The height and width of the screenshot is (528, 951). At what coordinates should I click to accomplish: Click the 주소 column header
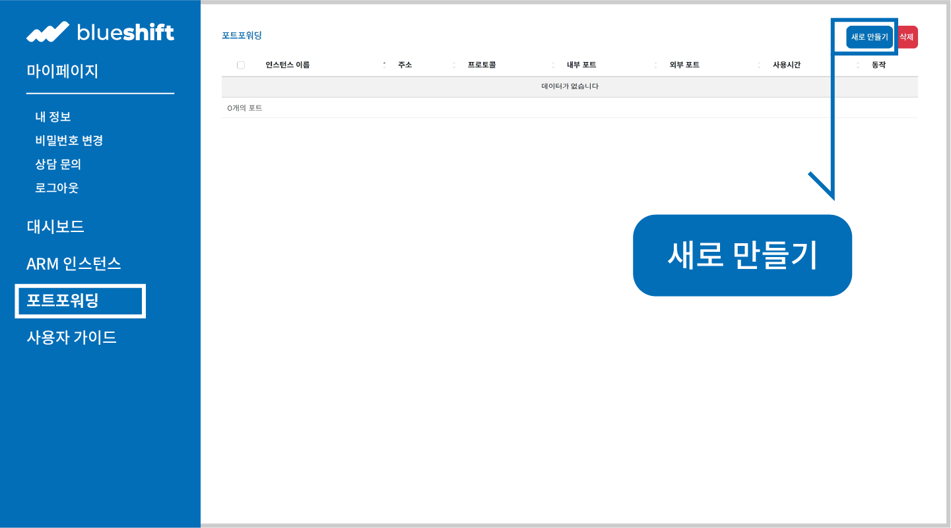tap(405, 65)
